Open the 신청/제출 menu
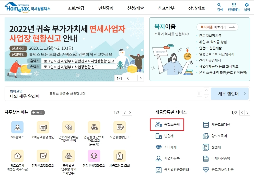The image size is (254, 181). (x=136, y=8)
